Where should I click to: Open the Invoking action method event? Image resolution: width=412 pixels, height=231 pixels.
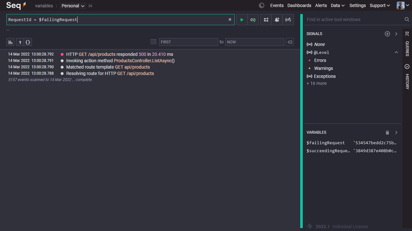(120, 61)
